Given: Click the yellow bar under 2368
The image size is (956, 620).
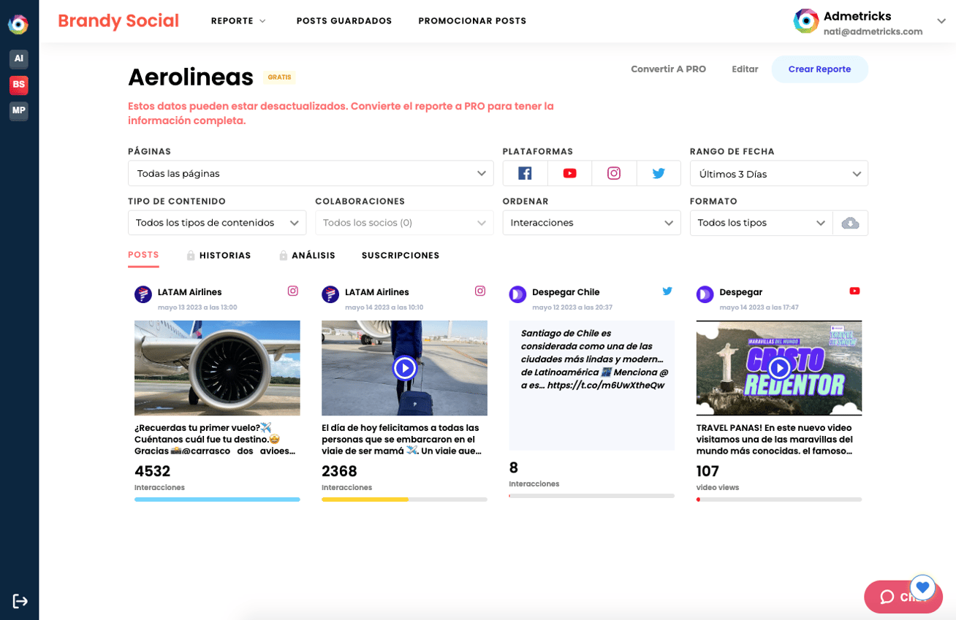Looking at the screenshot, I should pos(365,500).
